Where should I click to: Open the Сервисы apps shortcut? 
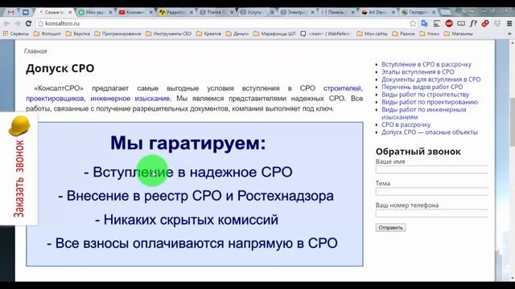pos(16,34)
